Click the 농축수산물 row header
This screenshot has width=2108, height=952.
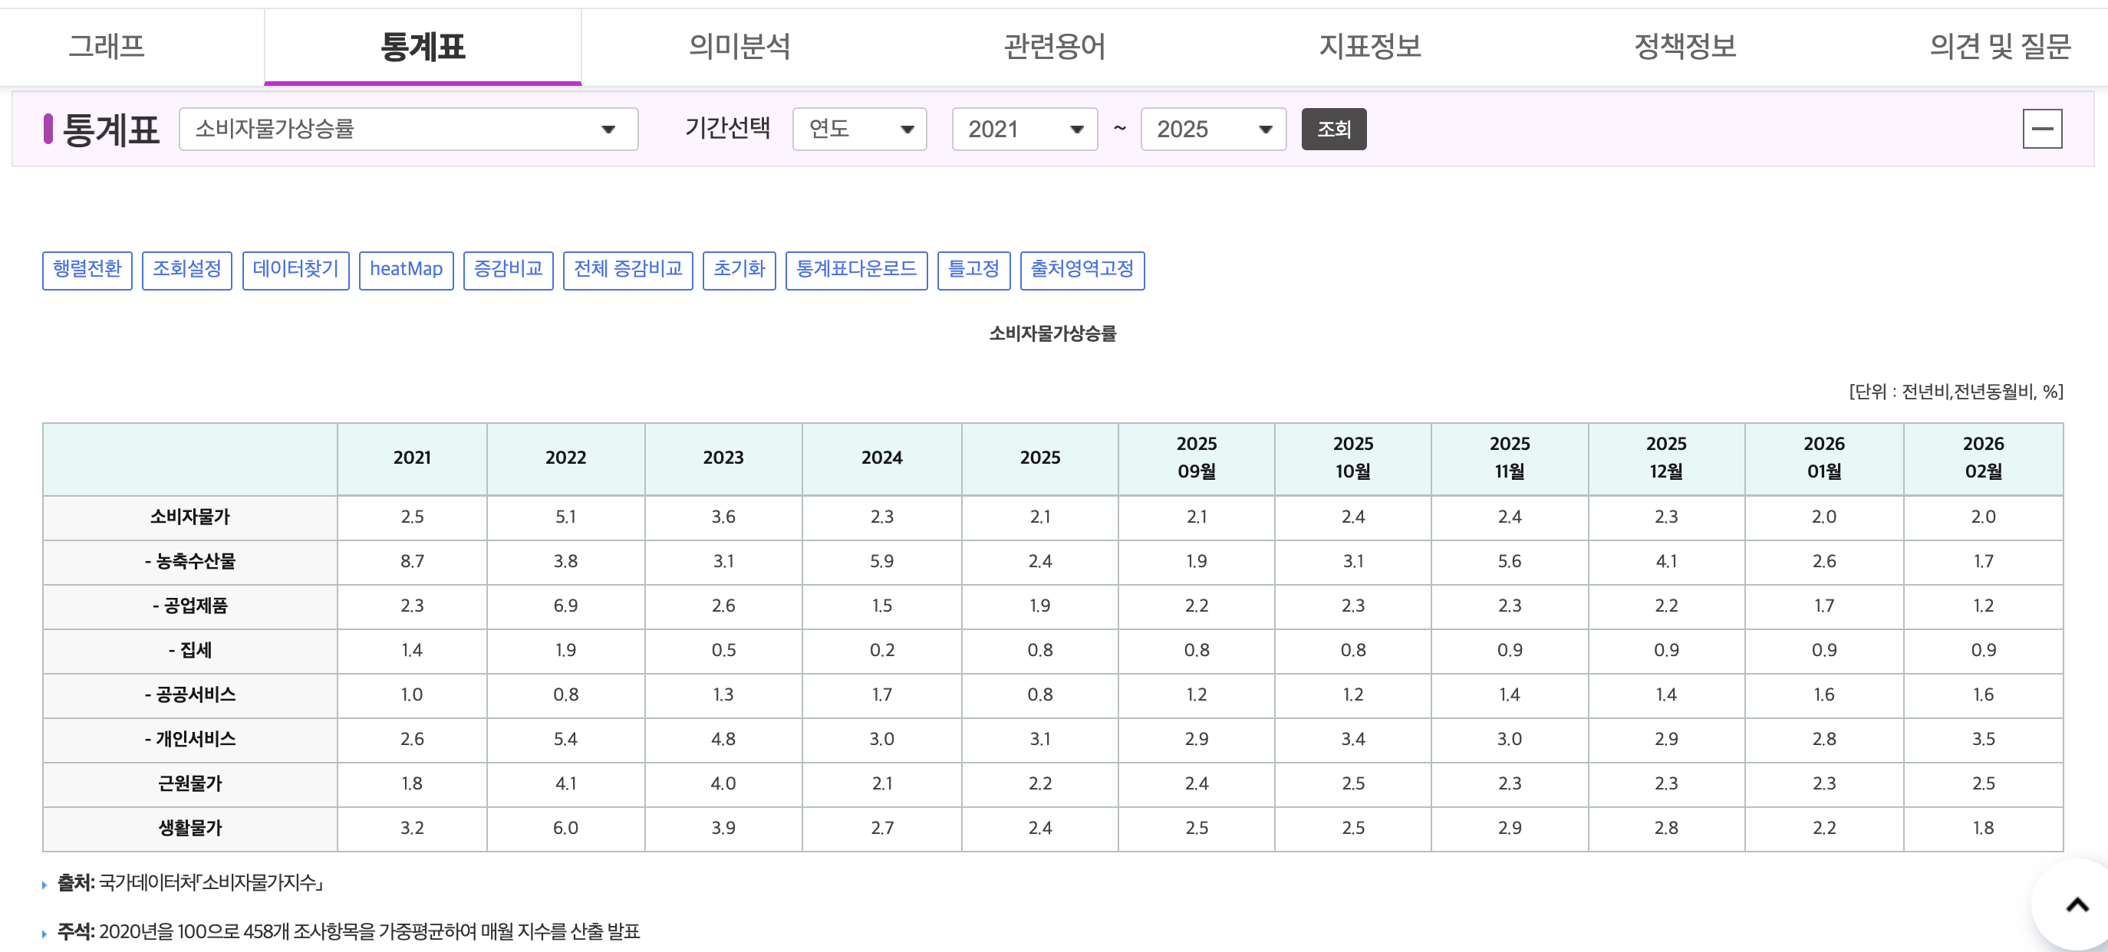189,561
